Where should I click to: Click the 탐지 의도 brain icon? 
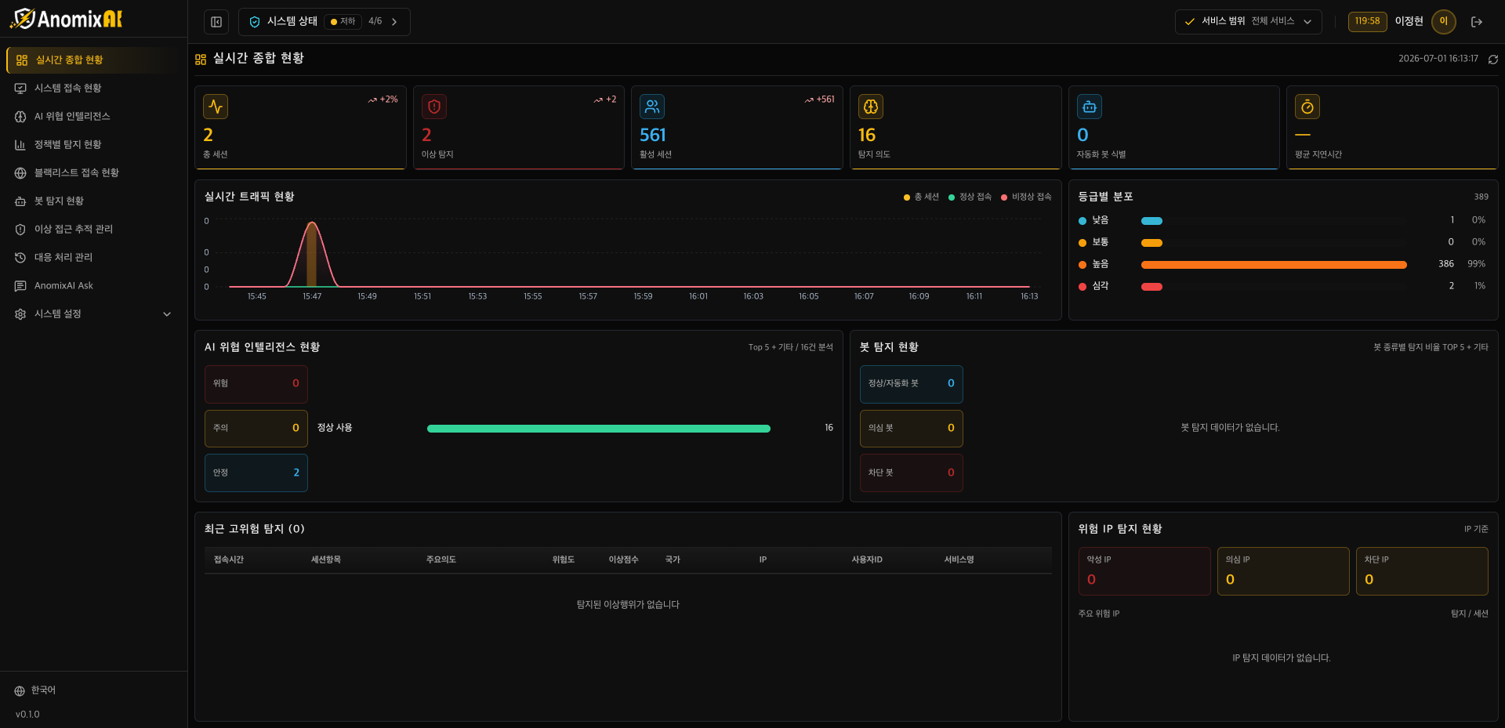pos(871,107)
